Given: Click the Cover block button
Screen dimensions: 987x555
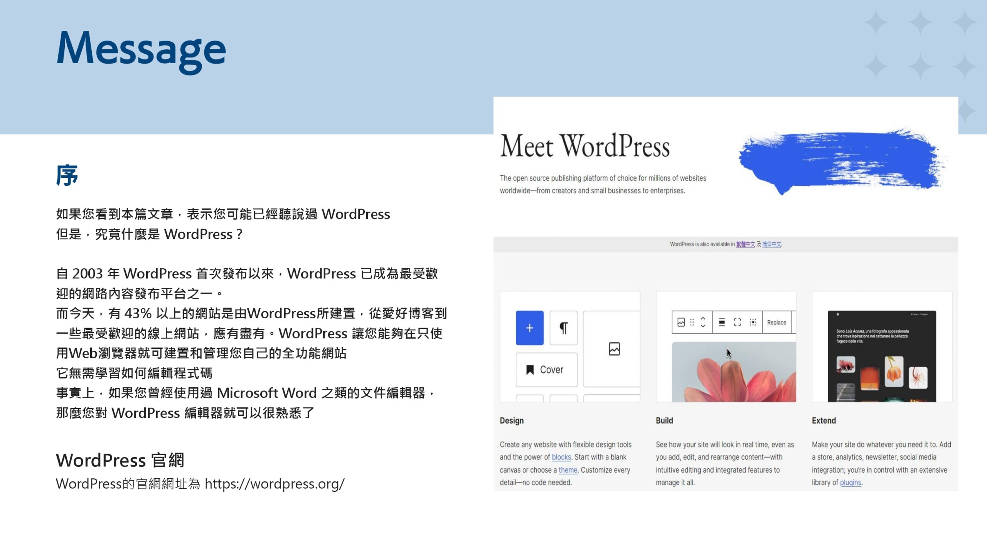Looking at the screenshot, I should (546, 370).
